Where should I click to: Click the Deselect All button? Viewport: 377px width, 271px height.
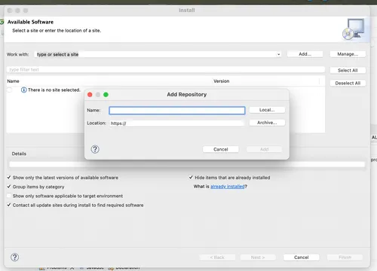(x=348, y=83)
